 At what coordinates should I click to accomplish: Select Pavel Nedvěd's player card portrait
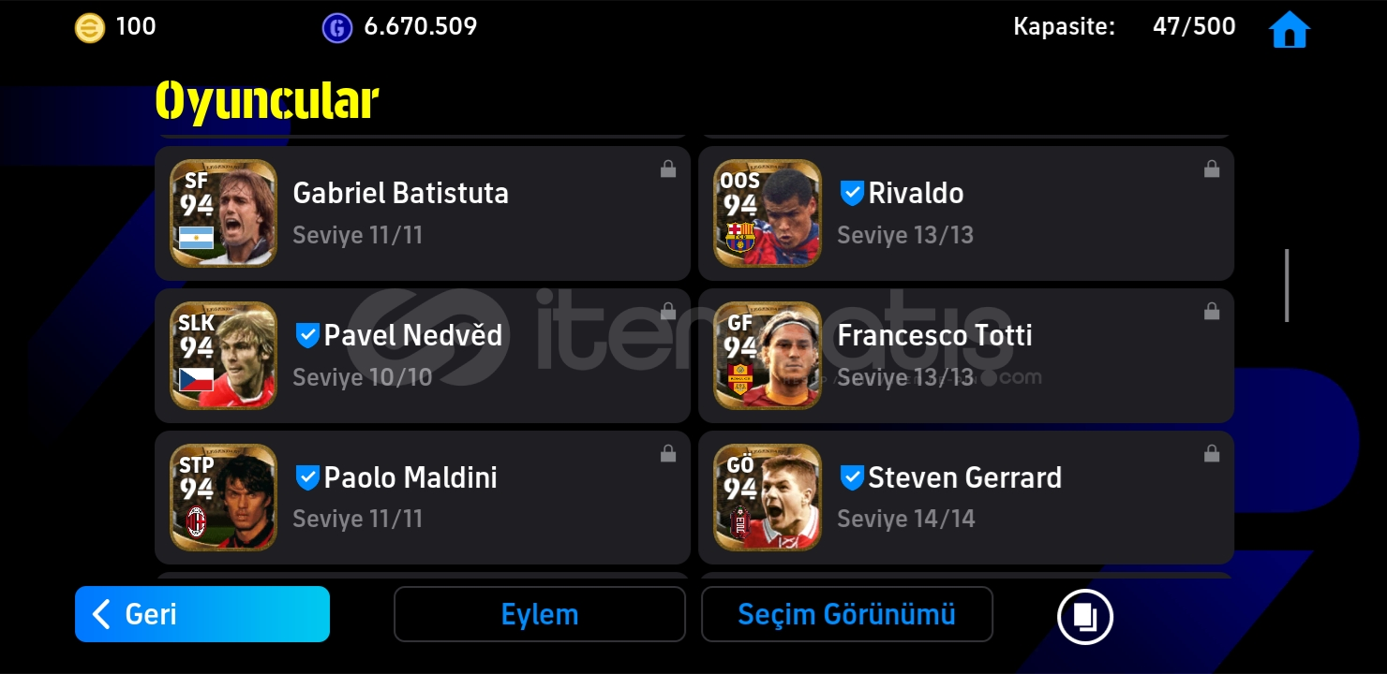pyautogui.click(x=224, y=356)
